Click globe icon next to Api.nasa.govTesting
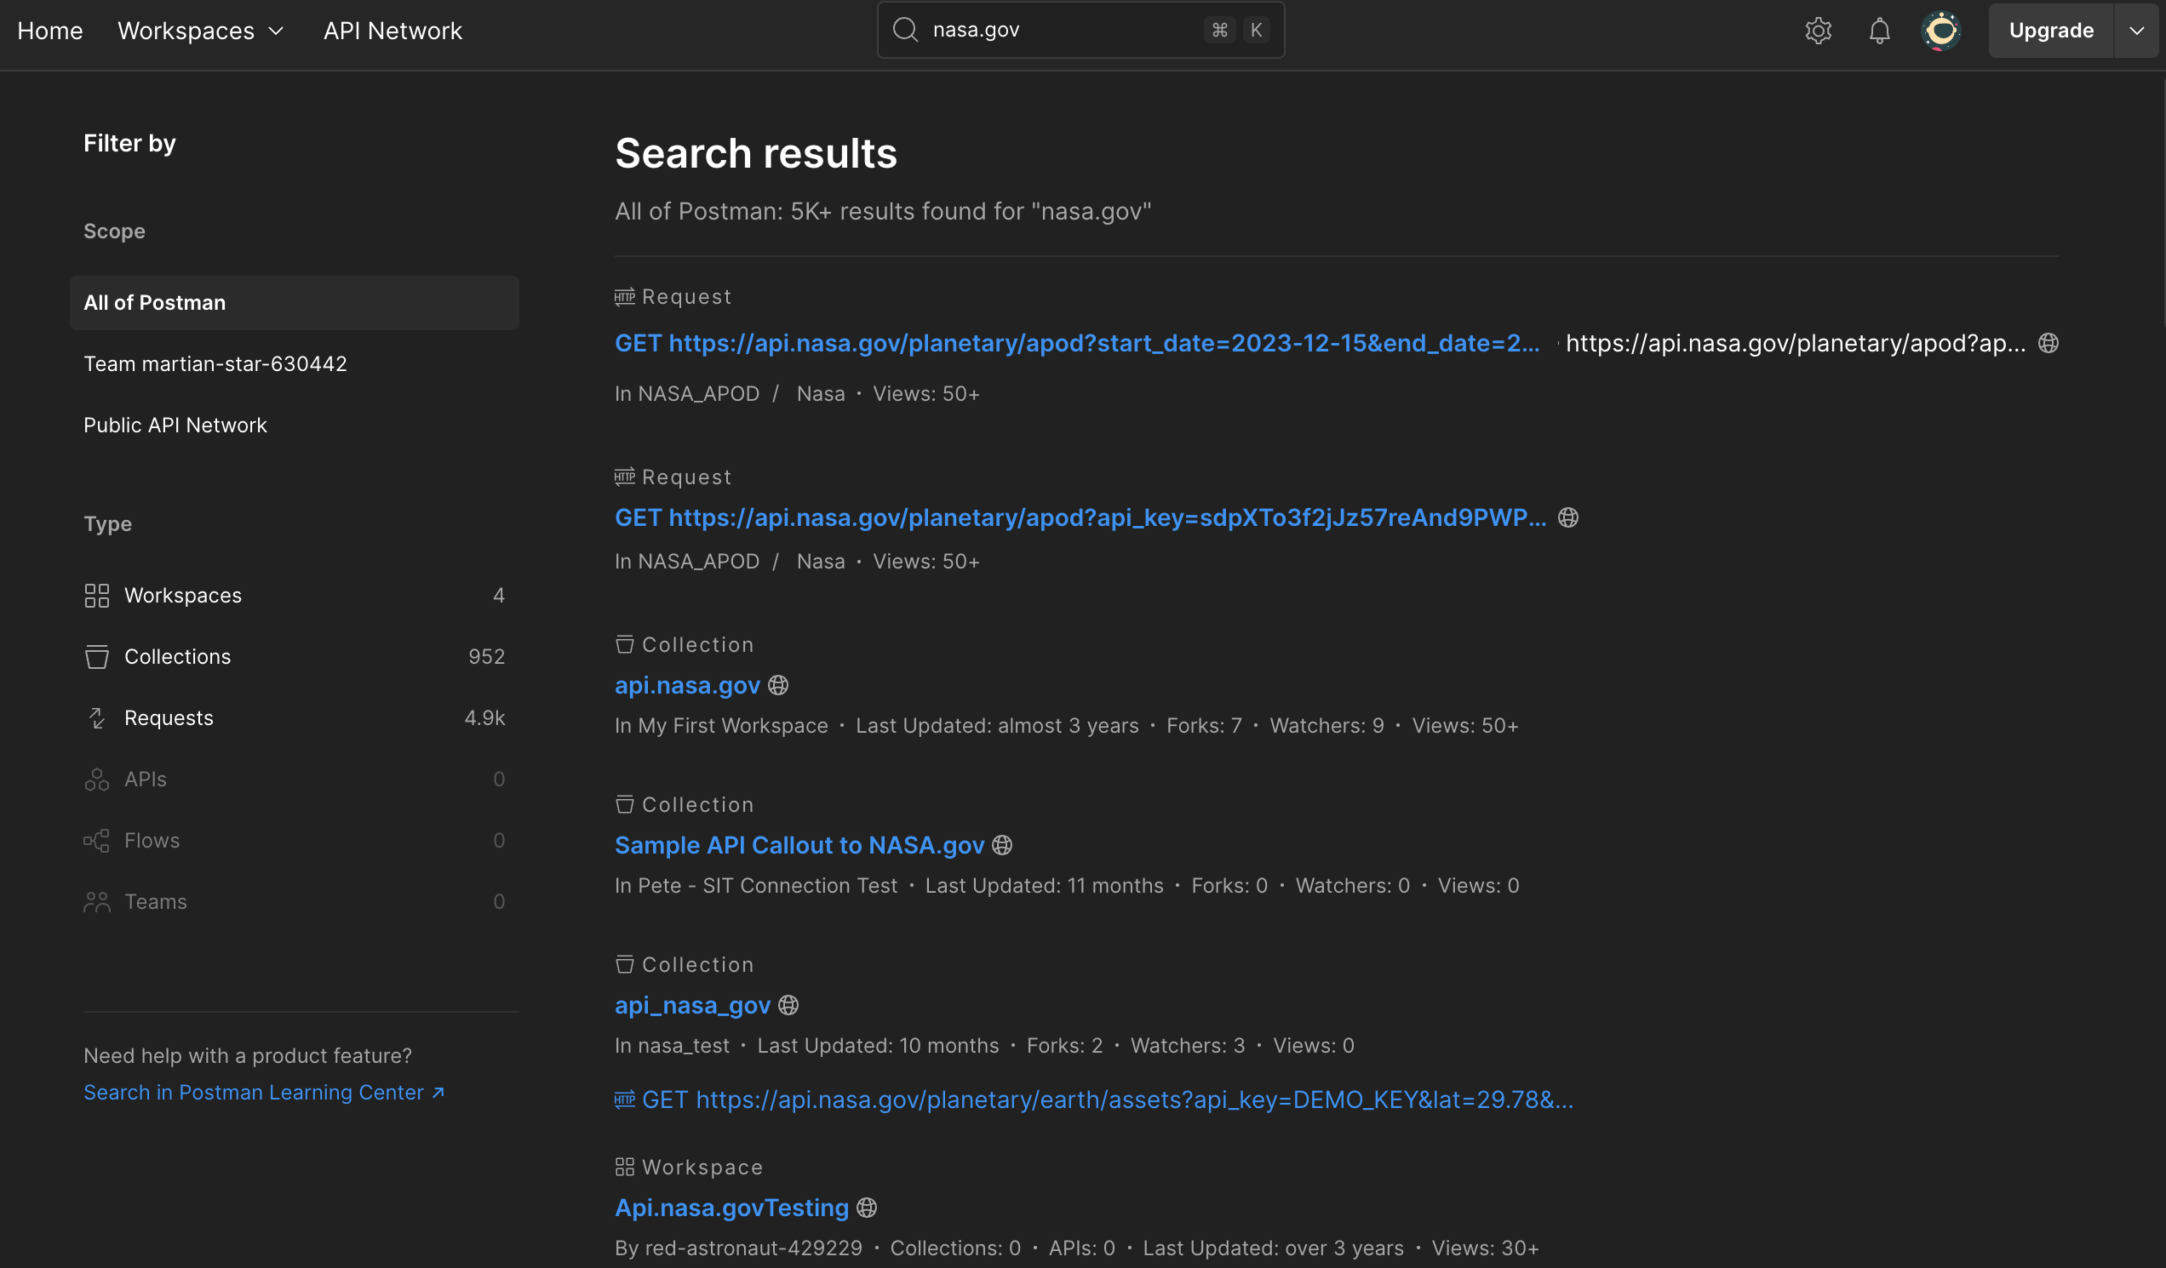The image size is (2166, 1268). 867,1208
